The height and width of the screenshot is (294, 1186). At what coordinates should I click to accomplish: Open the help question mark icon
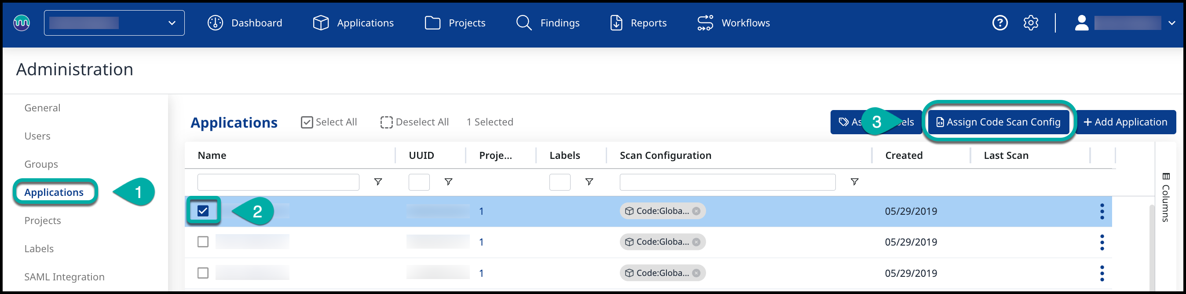pos(999,22)
